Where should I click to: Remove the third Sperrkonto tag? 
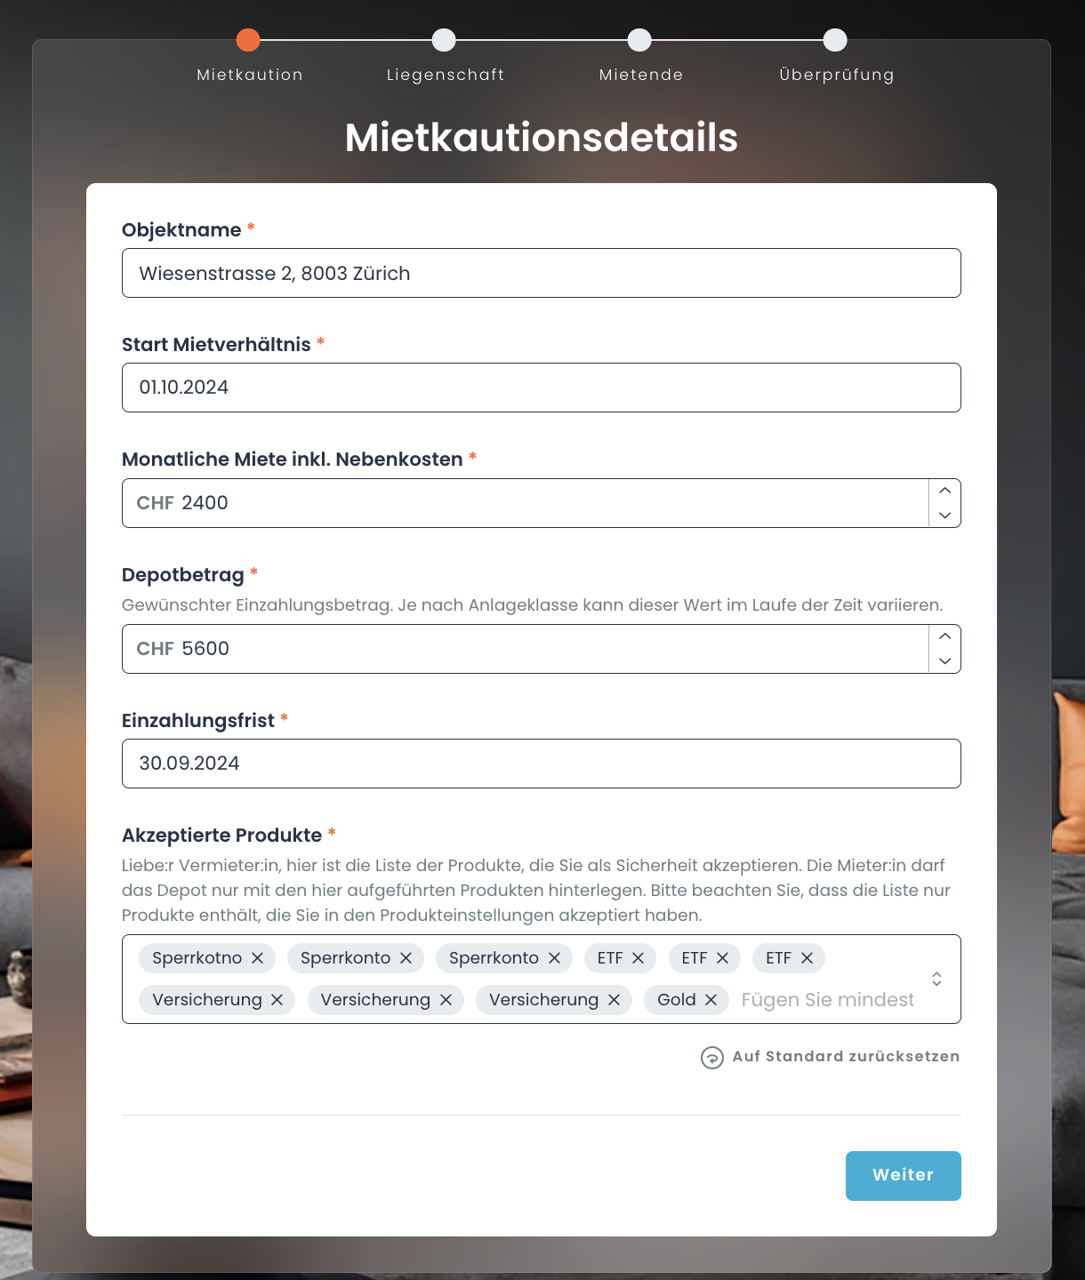554,958
